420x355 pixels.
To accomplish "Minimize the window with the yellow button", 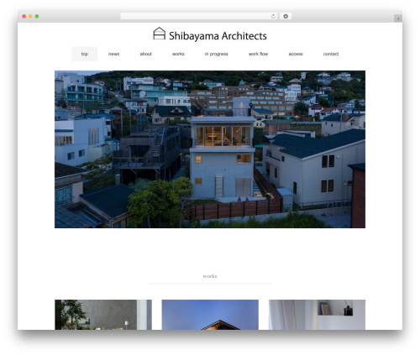I will point(30,16).
